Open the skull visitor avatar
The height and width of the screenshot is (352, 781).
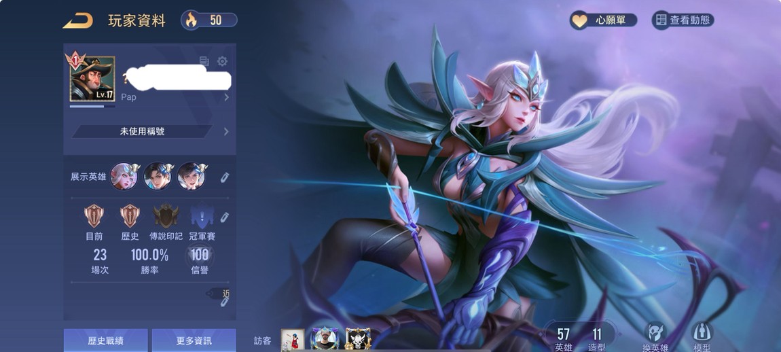[358, 339]
